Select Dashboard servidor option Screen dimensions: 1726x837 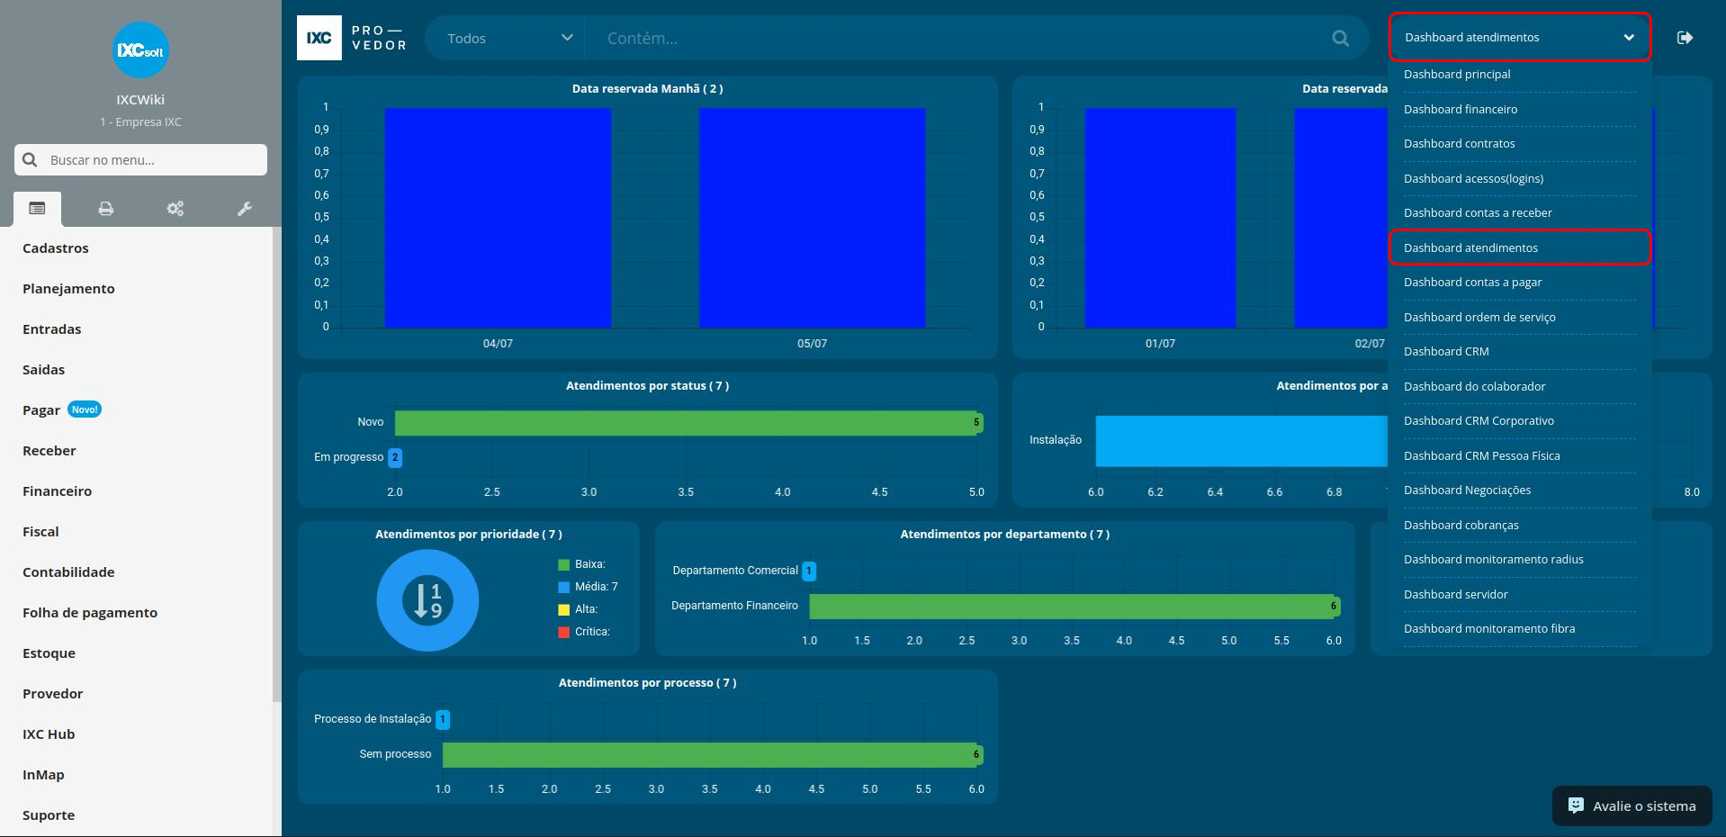pyautogui.click(x=1520, y=594)
